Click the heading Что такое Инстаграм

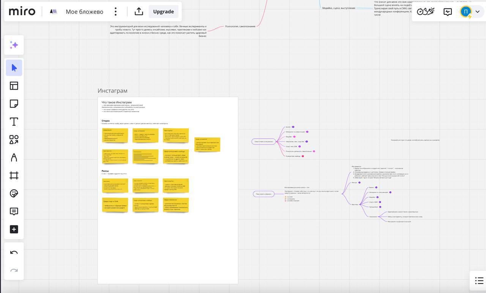pyautogui.click(x=117, y=102)
